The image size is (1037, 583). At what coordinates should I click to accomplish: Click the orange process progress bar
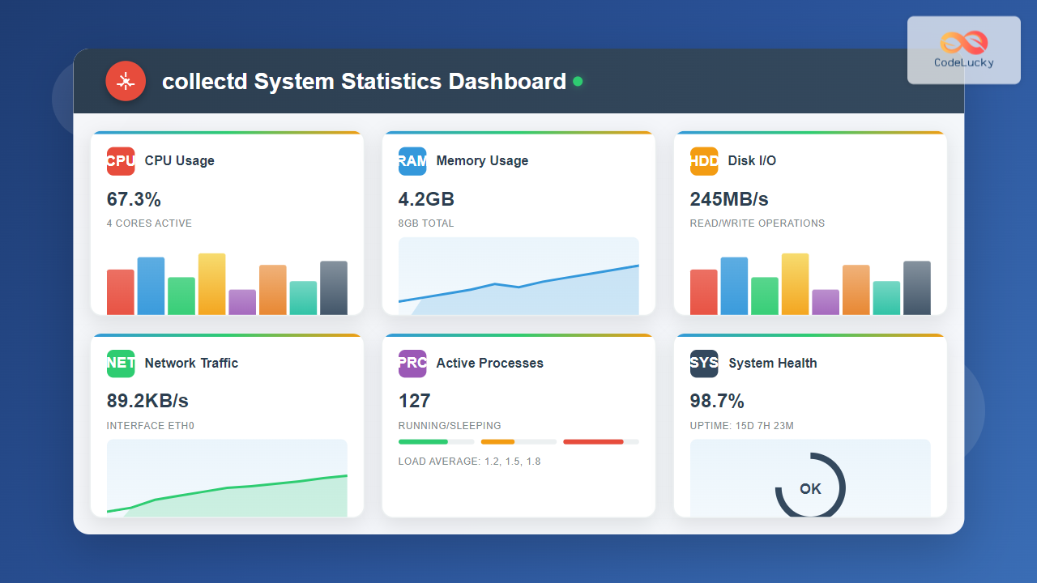point(497,441)
